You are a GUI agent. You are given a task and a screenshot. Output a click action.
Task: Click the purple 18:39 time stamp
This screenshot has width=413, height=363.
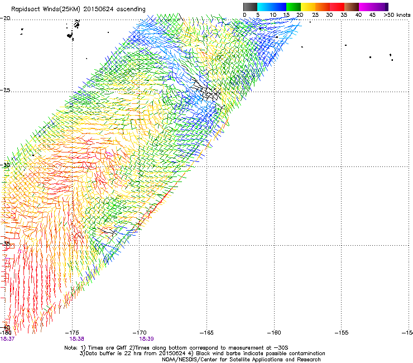coord(146,339)
